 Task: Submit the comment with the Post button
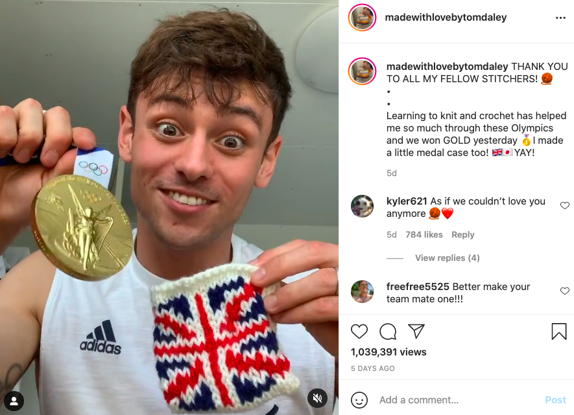point(555,400)
